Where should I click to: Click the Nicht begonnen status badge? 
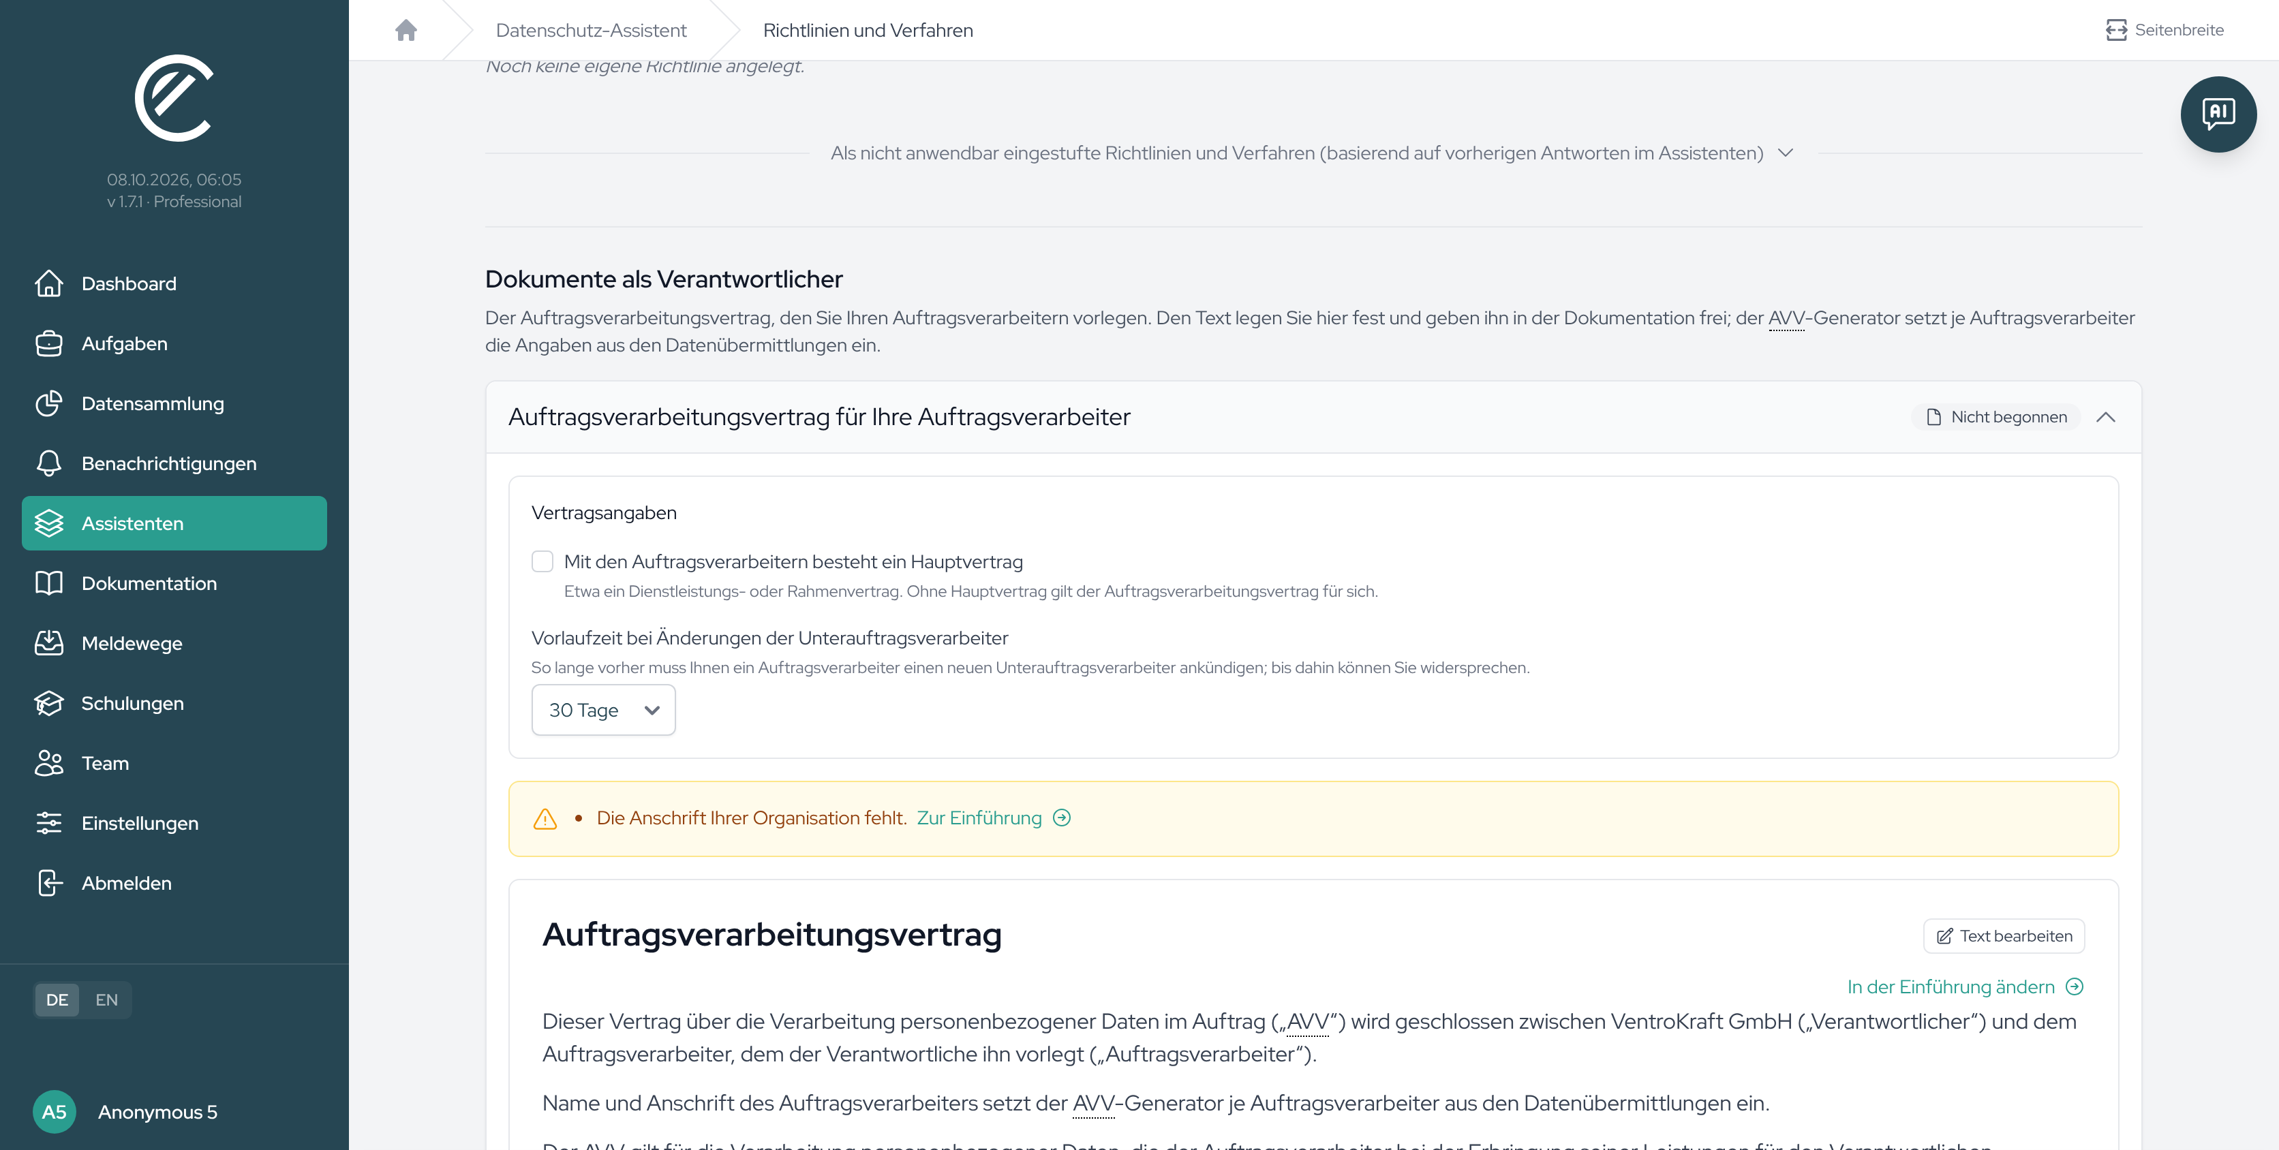pos(1997,417)
